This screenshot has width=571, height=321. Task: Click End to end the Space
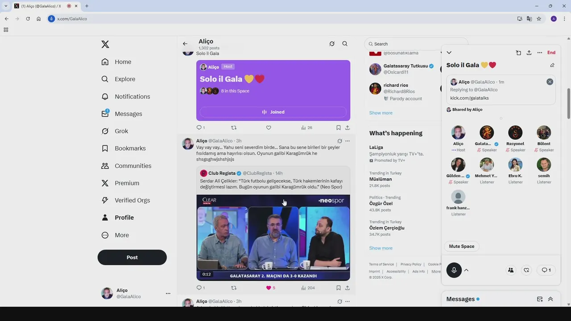pyautogui.click(x=551, y=53)
